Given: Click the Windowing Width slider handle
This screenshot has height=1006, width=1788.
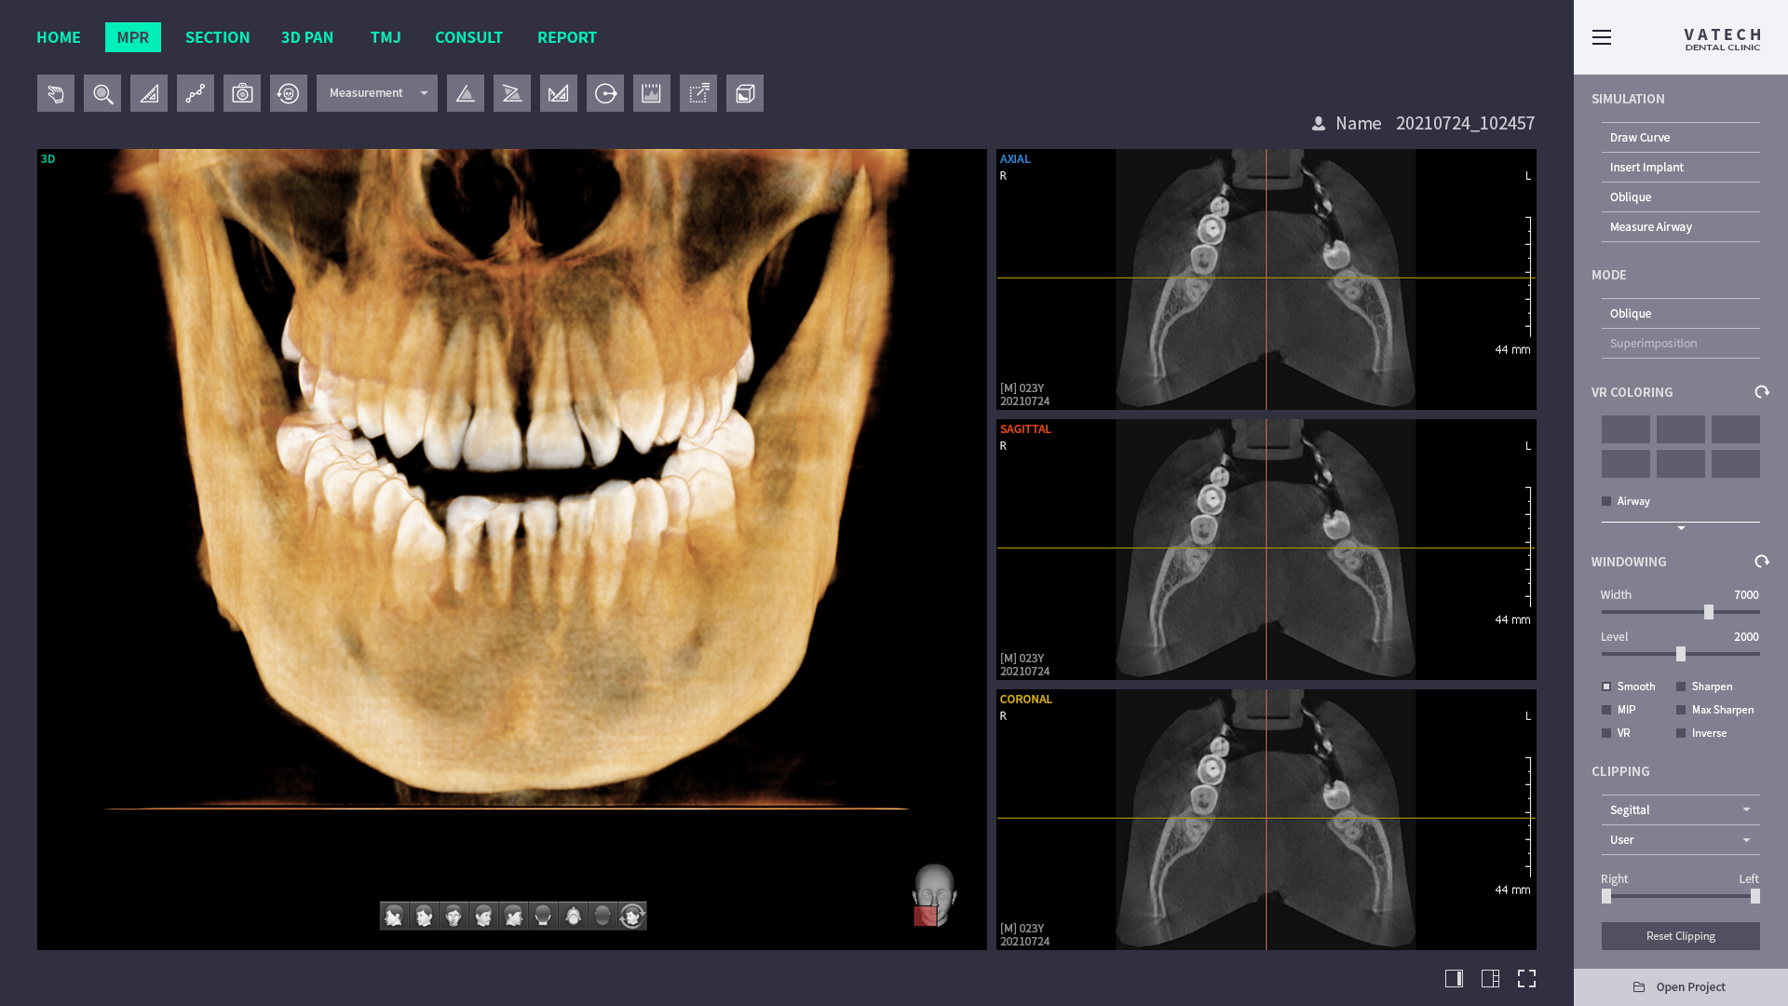Looking at the screenshot, I should 1709,612.
